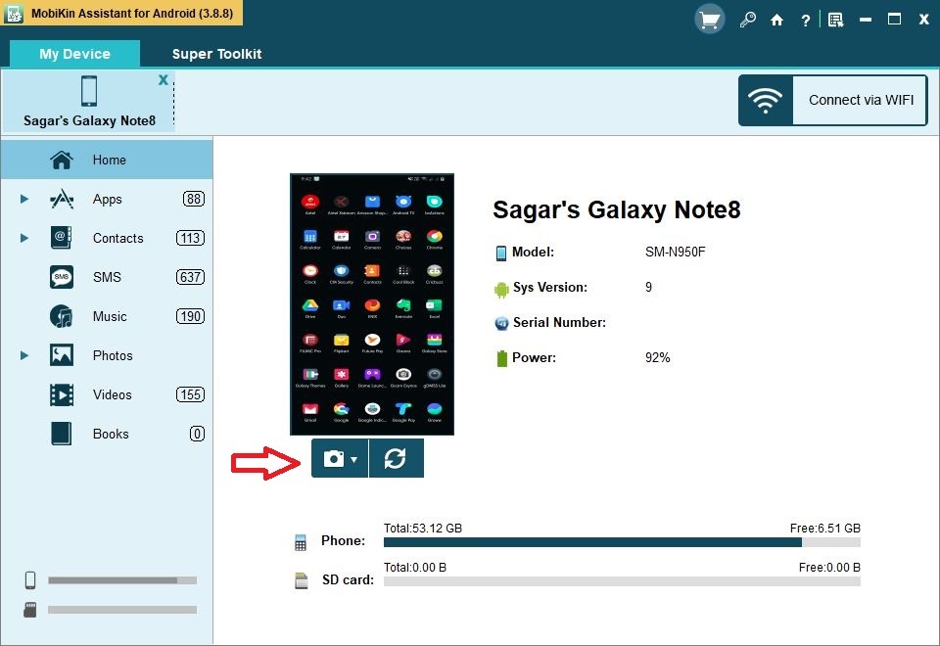Click the SD card icon in storage area
Screen dimensions: 940x646
[301, 580]
